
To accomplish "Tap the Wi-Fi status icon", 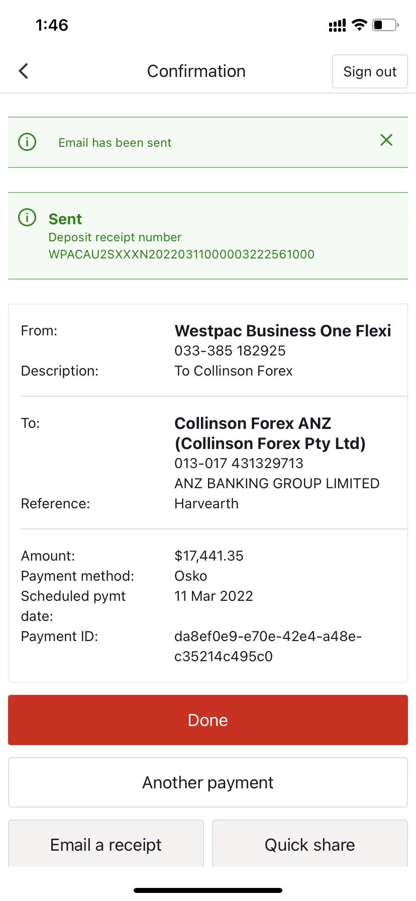I will click(x=359, y=25).
